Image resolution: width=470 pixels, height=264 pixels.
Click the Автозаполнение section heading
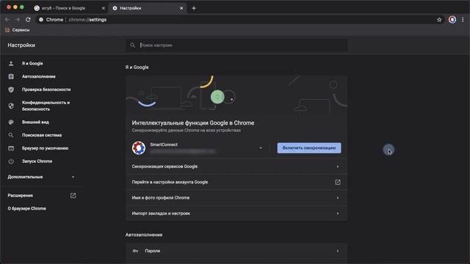point(144,235)
